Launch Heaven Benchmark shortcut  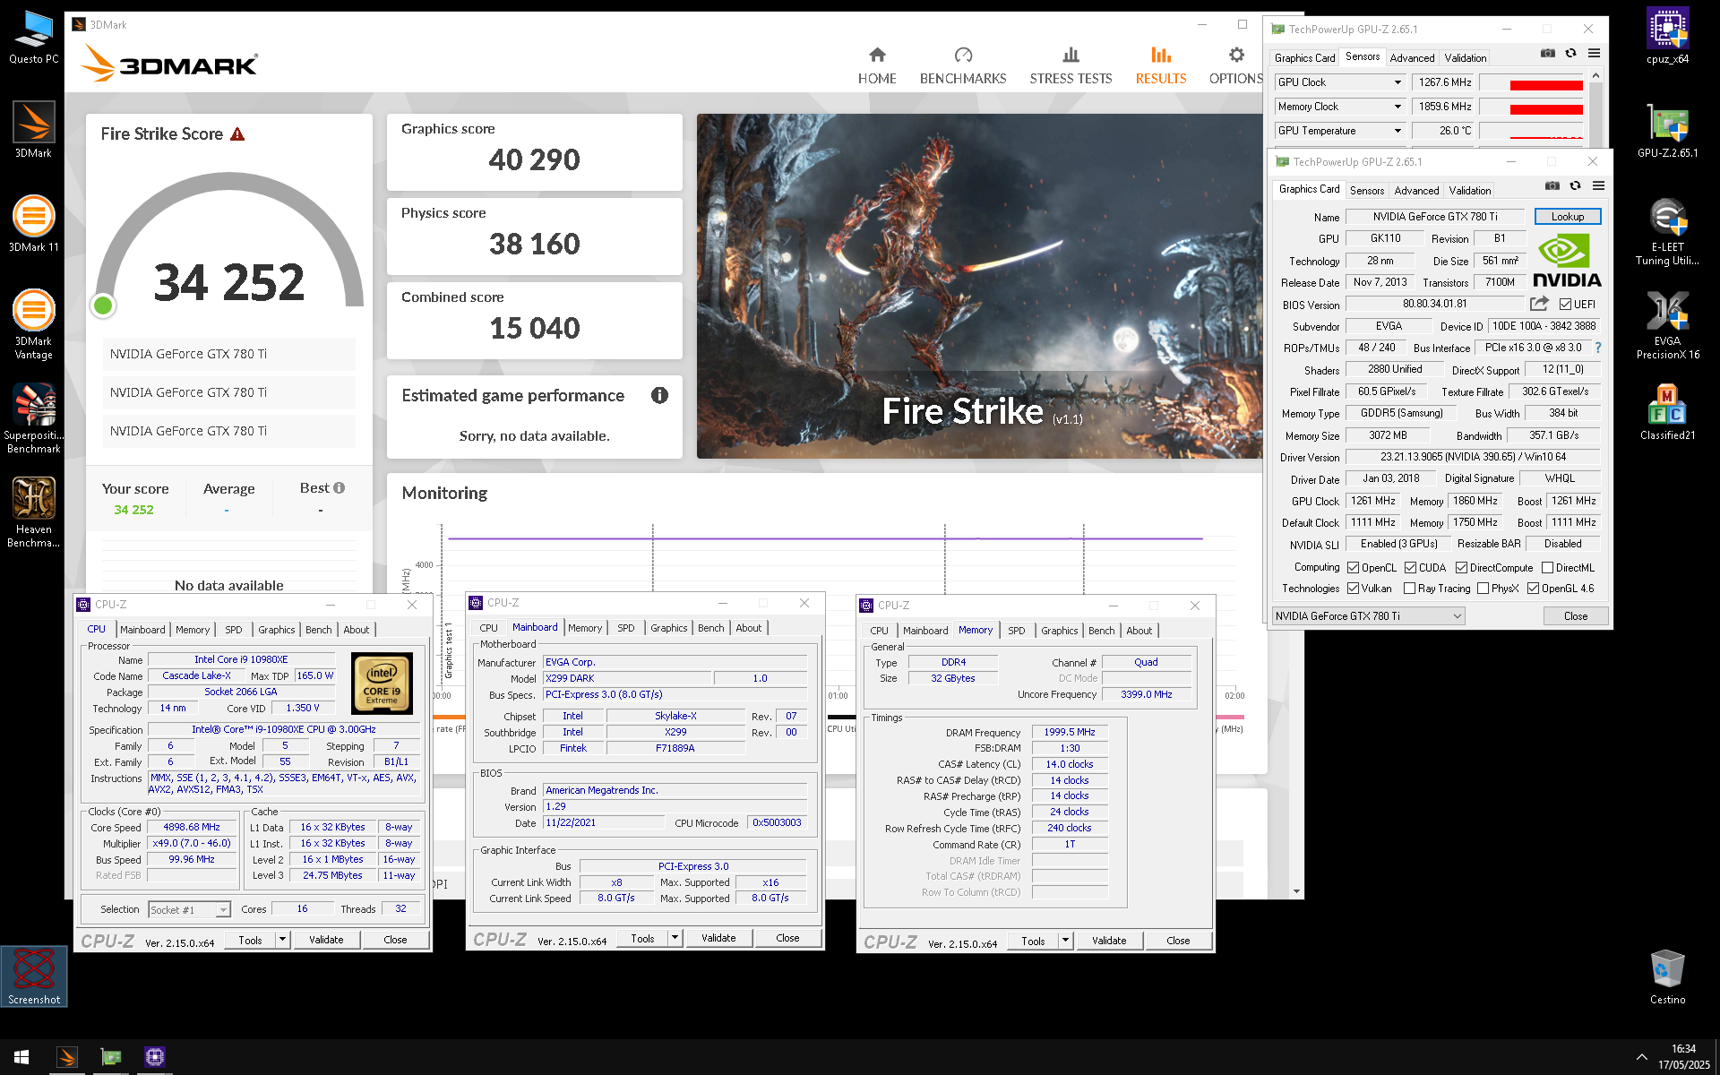tap(33, 512)
